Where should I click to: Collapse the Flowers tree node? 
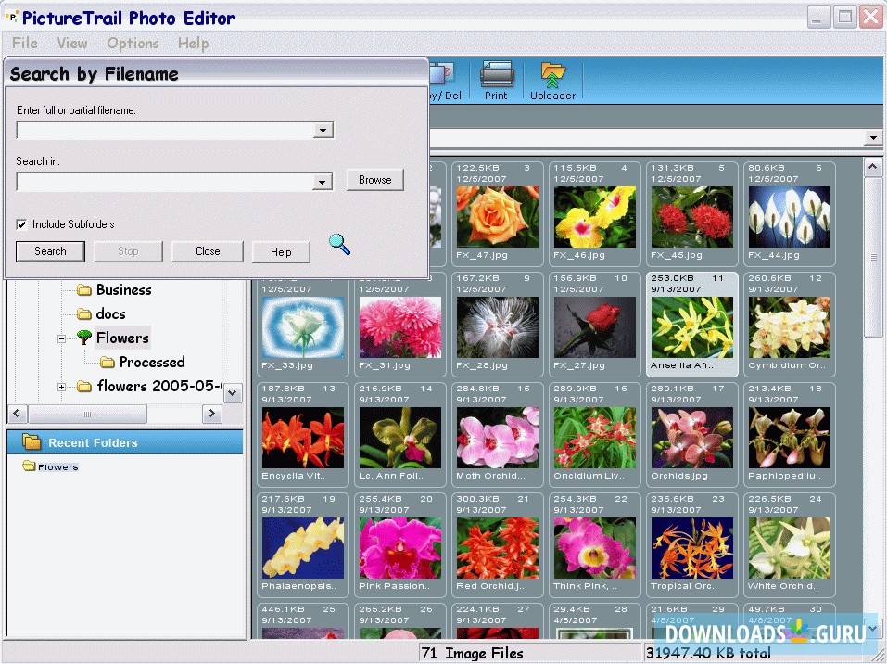coord(61,338)
